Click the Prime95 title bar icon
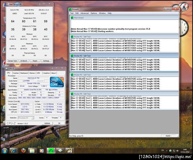The height and width of the screenshot is (160, 193). (70, 9)
